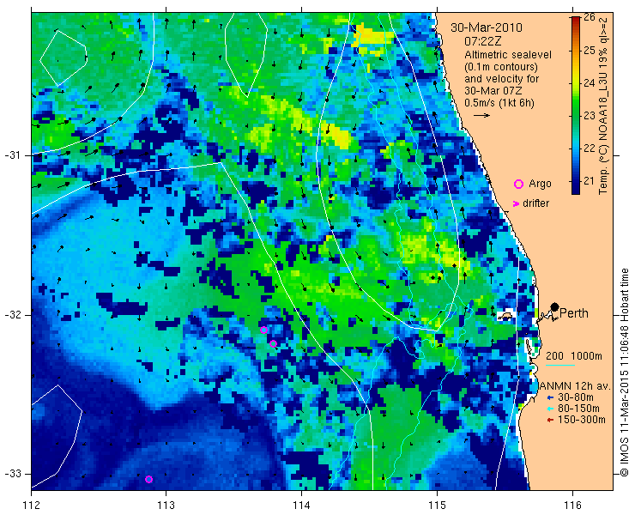
Task: Click the '30-Mar 07Z' caption line
Action: click(x=495, y=91)
